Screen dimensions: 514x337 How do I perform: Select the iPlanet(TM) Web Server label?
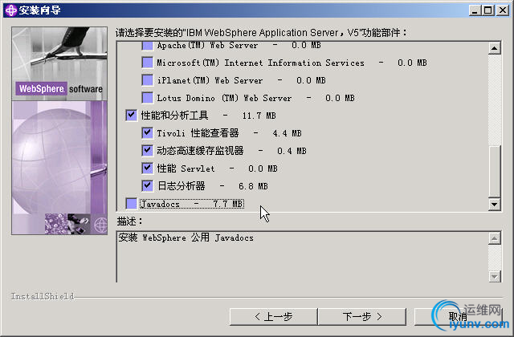pos(241,80)
